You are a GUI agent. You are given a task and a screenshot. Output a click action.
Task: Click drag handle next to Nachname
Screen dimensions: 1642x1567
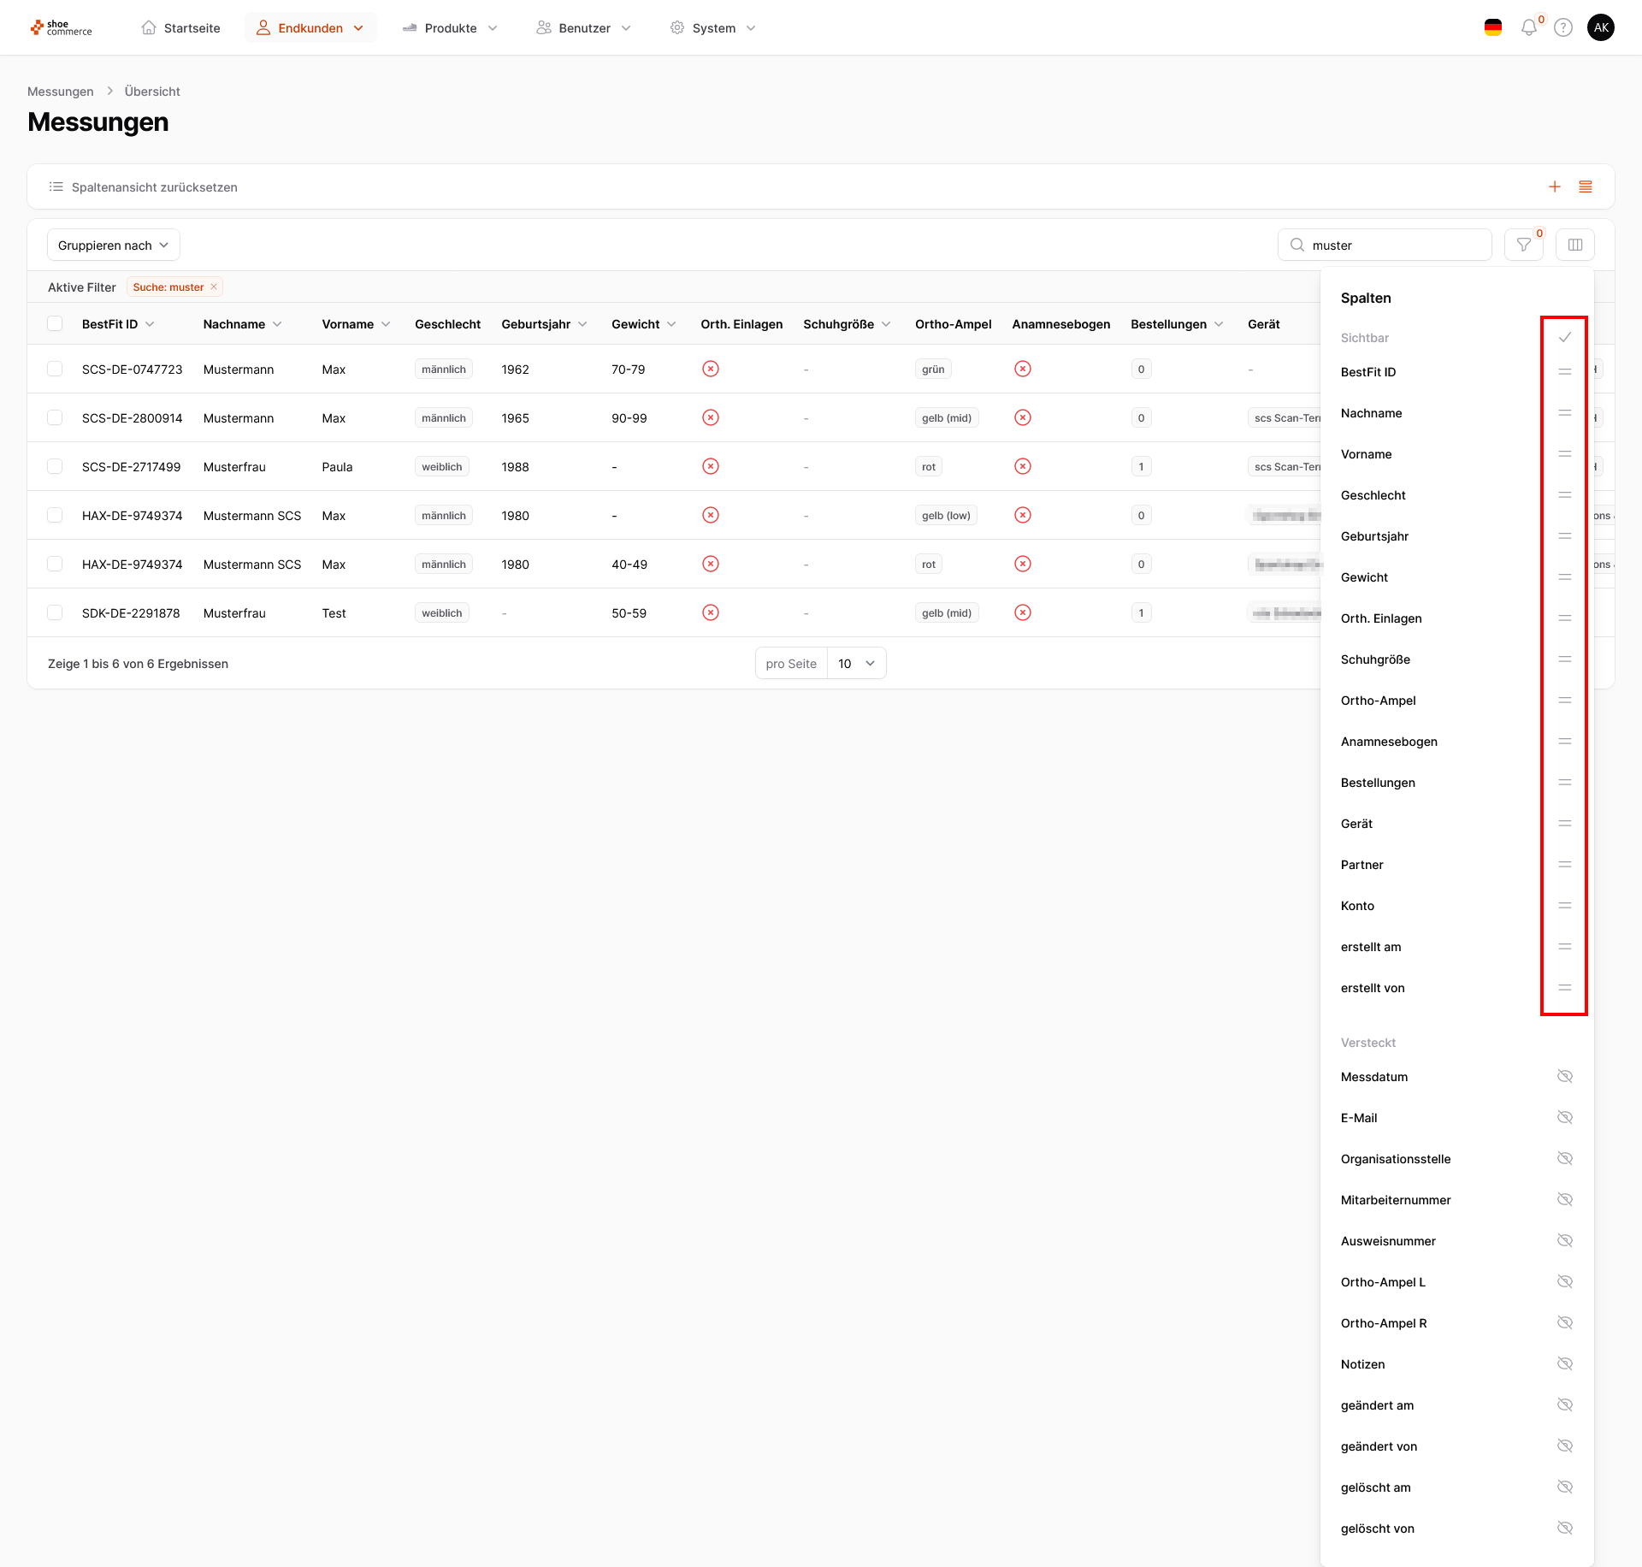pyautogui.click(x=1565, y=413)
